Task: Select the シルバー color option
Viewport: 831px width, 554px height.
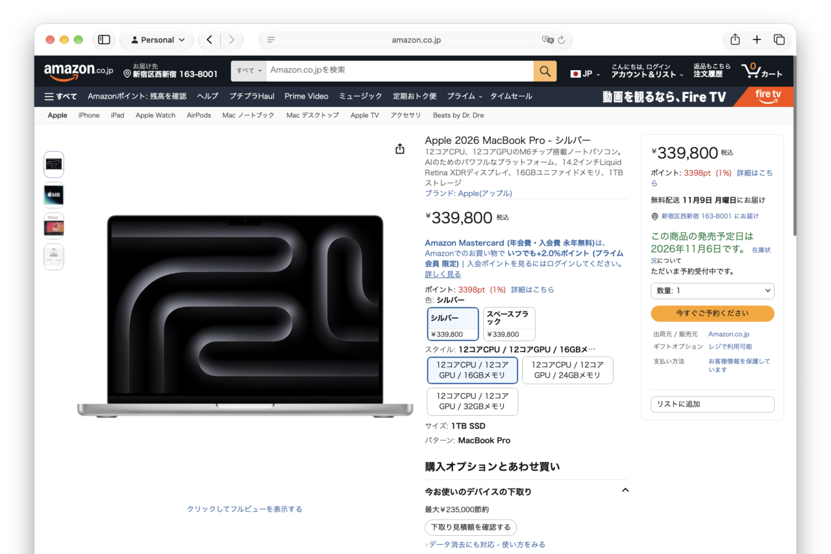Action: click(453, 324)
